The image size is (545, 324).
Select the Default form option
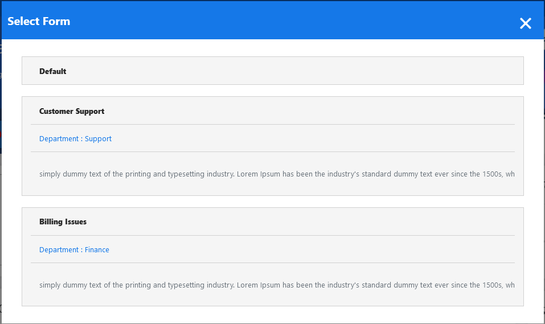pyautogui.click(x=272, y=71)
